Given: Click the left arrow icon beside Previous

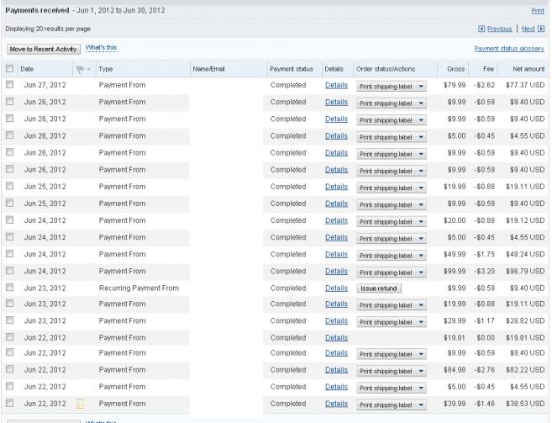Looking at the screenshot, I should coord(481,29).
